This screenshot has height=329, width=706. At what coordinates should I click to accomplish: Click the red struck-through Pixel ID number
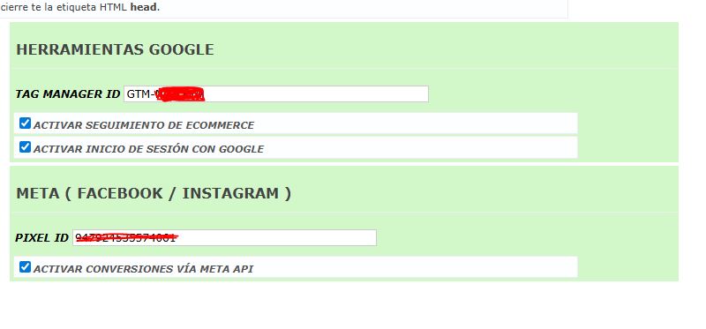(126, 237)
